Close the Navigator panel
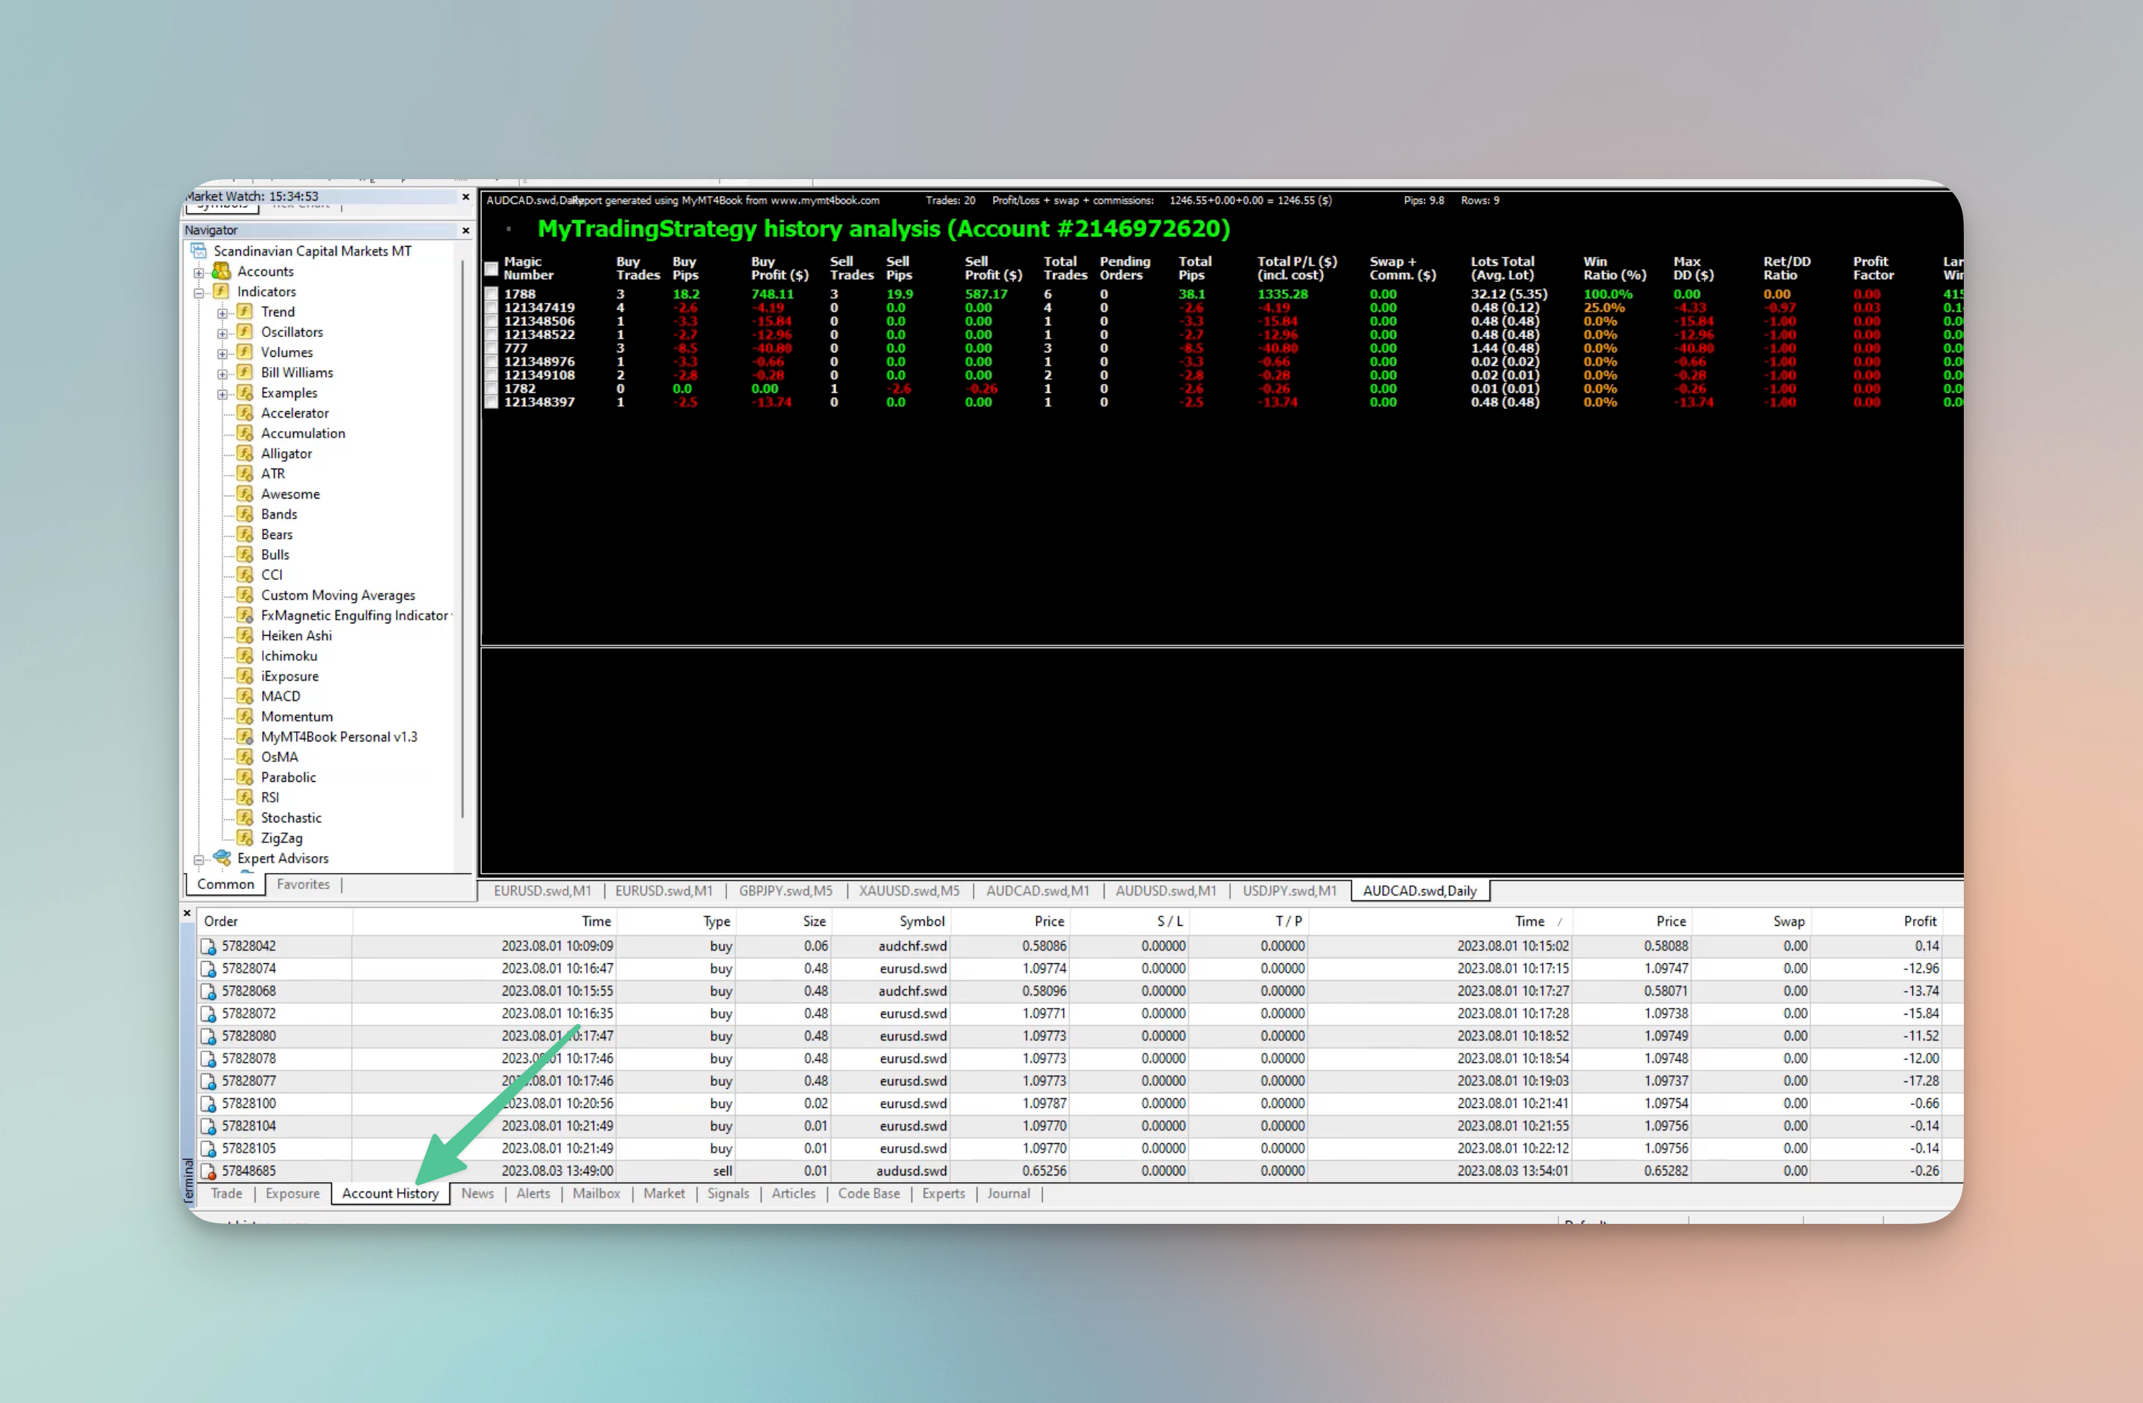The image size is (2143, 1403). click(466, 231)
